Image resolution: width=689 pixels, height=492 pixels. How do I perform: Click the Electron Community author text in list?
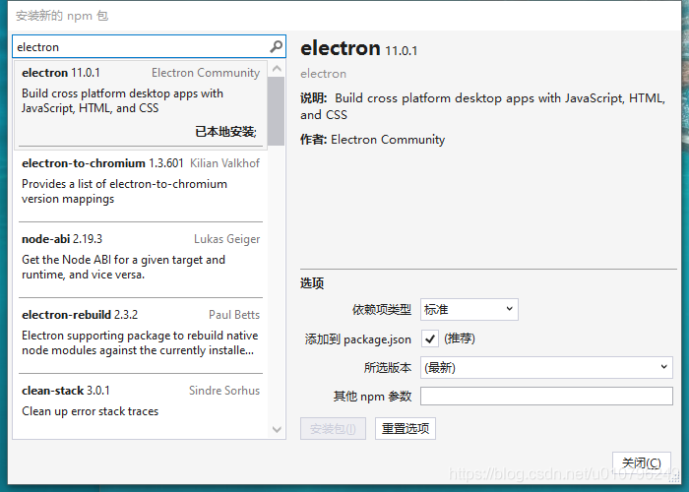tap(206, 73)
